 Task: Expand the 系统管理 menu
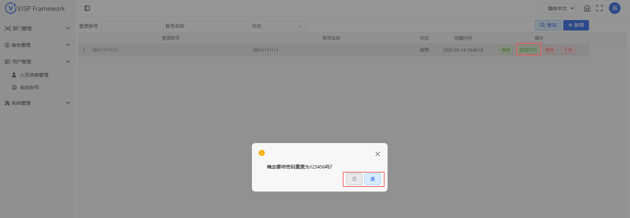37,103
